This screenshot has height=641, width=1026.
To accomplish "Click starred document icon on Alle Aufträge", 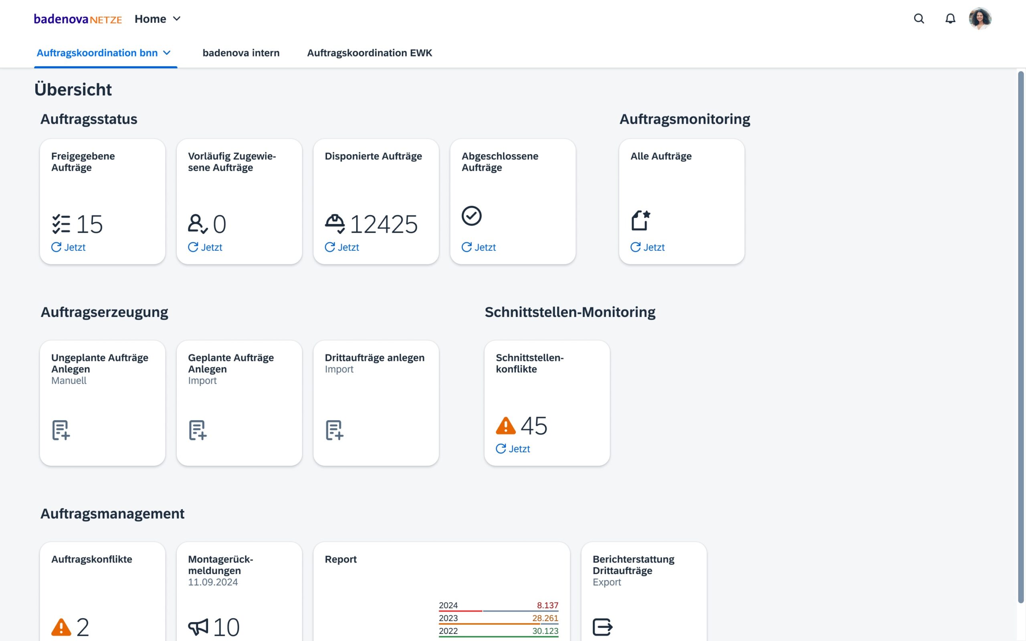I will click(x=640, y=220).
